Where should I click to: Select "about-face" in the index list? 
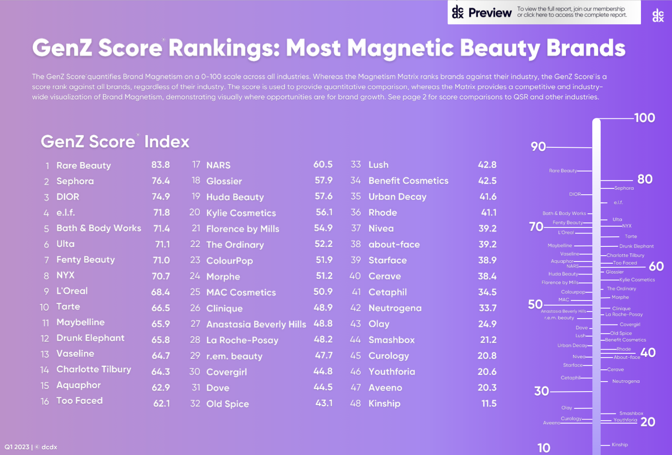point(394,245)
